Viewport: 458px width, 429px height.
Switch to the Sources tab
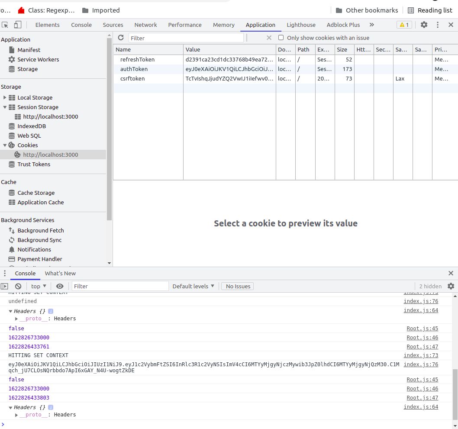click(x=113, y=25)
